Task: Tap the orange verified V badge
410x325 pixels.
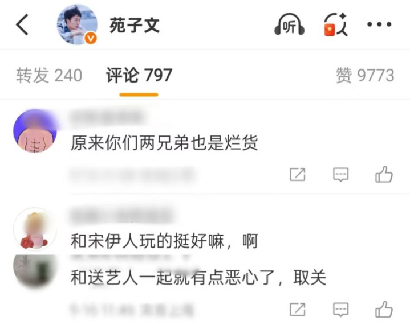Action: [91, 39]
